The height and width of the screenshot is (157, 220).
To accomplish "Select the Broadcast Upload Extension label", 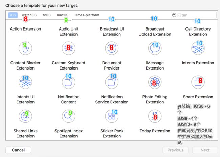I will coord(155,32).
